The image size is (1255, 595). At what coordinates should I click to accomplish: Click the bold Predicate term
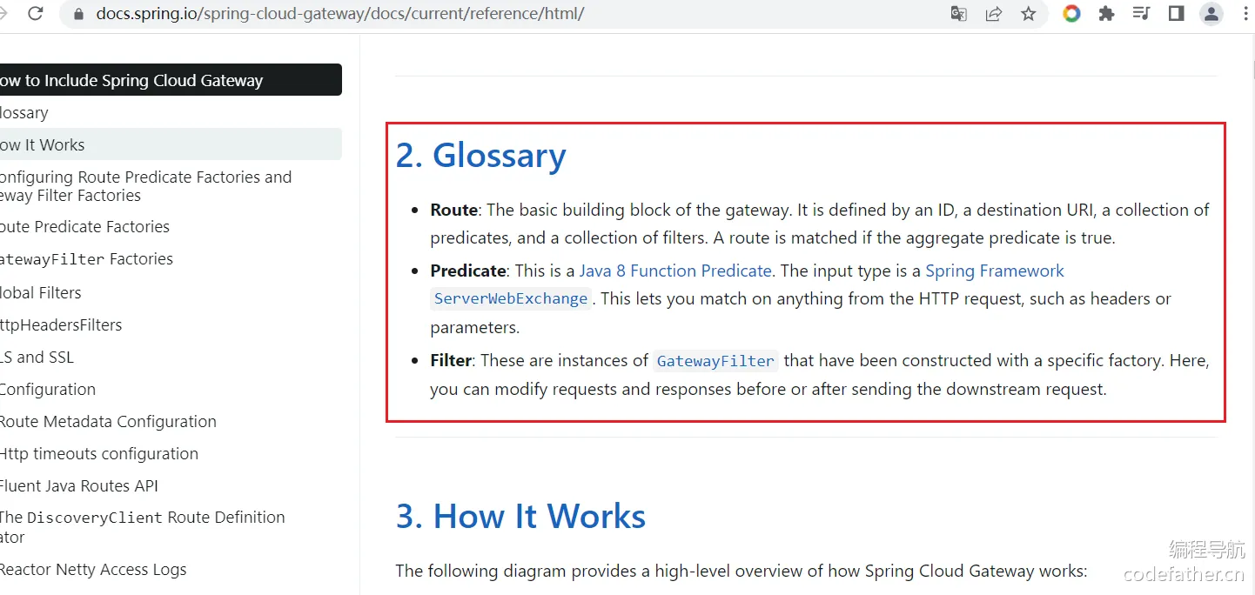[x=468, y=271]
